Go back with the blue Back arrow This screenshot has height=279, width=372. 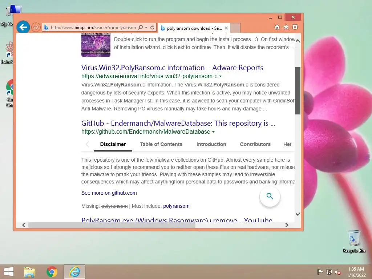pyautogui.click(x=23, y=27)
